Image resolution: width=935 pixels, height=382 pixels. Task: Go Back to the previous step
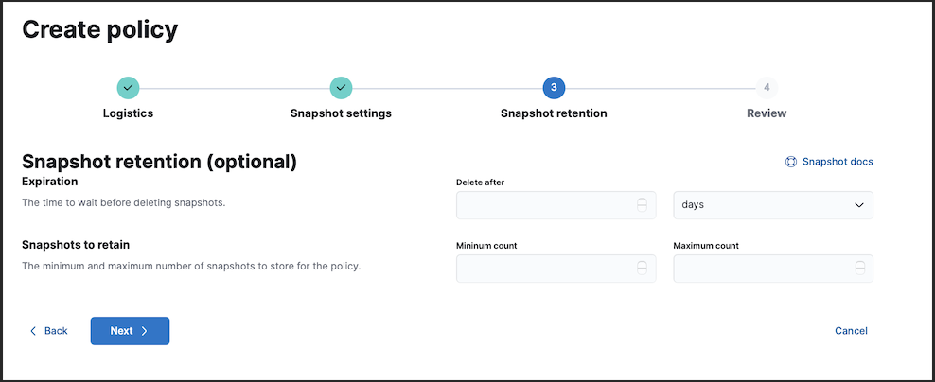(49, 331)
